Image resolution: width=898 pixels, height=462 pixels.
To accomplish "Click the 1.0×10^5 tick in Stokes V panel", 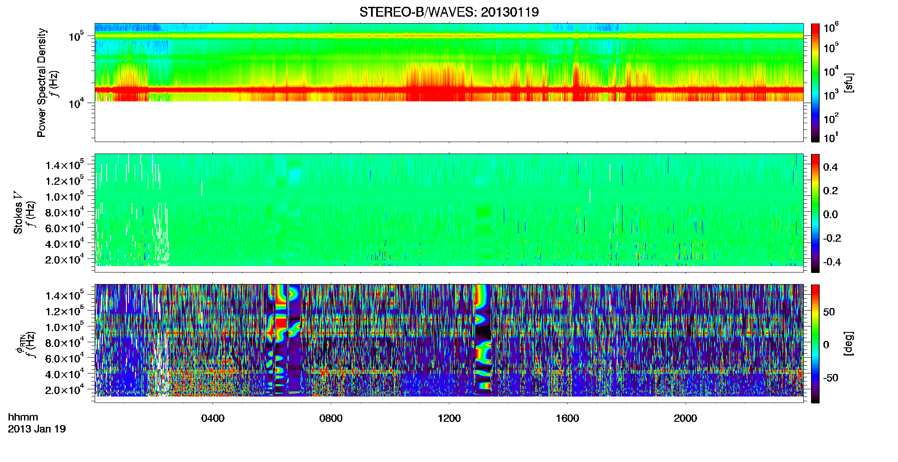I will pos(65,196).
